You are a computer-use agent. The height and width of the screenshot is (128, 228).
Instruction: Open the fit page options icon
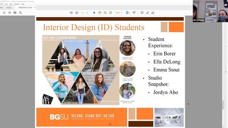tap(128, 13)
